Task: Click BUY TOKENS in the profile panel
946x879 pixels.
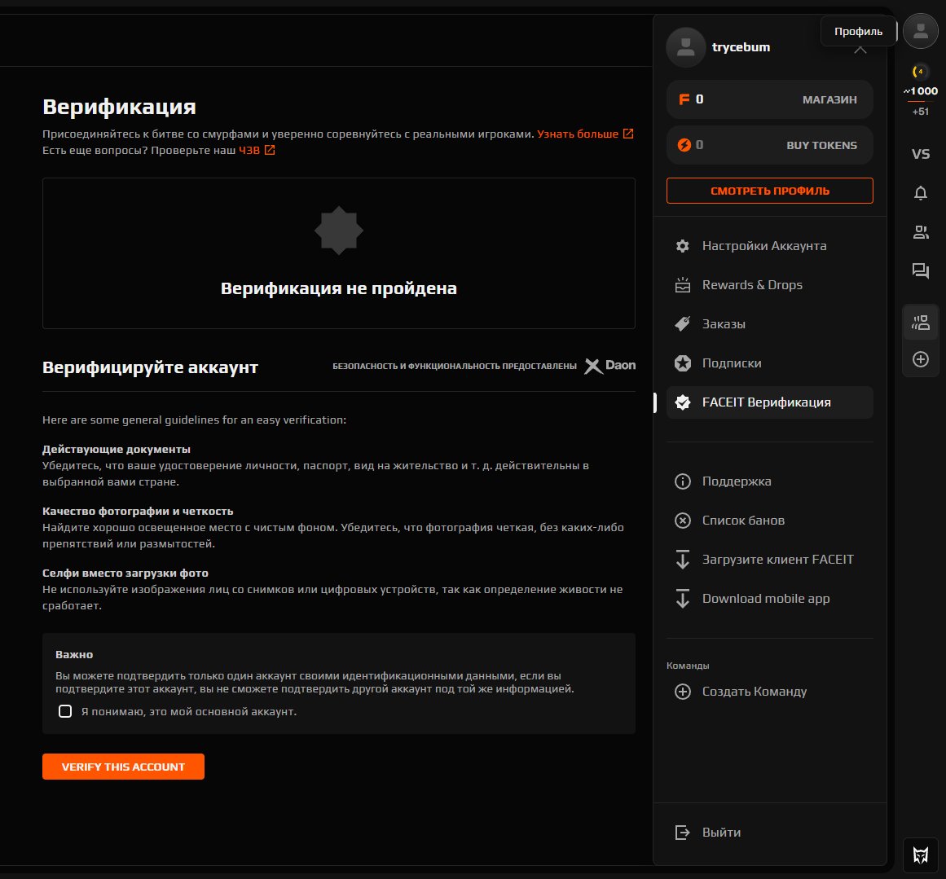Action: click(x=821, y=145)
